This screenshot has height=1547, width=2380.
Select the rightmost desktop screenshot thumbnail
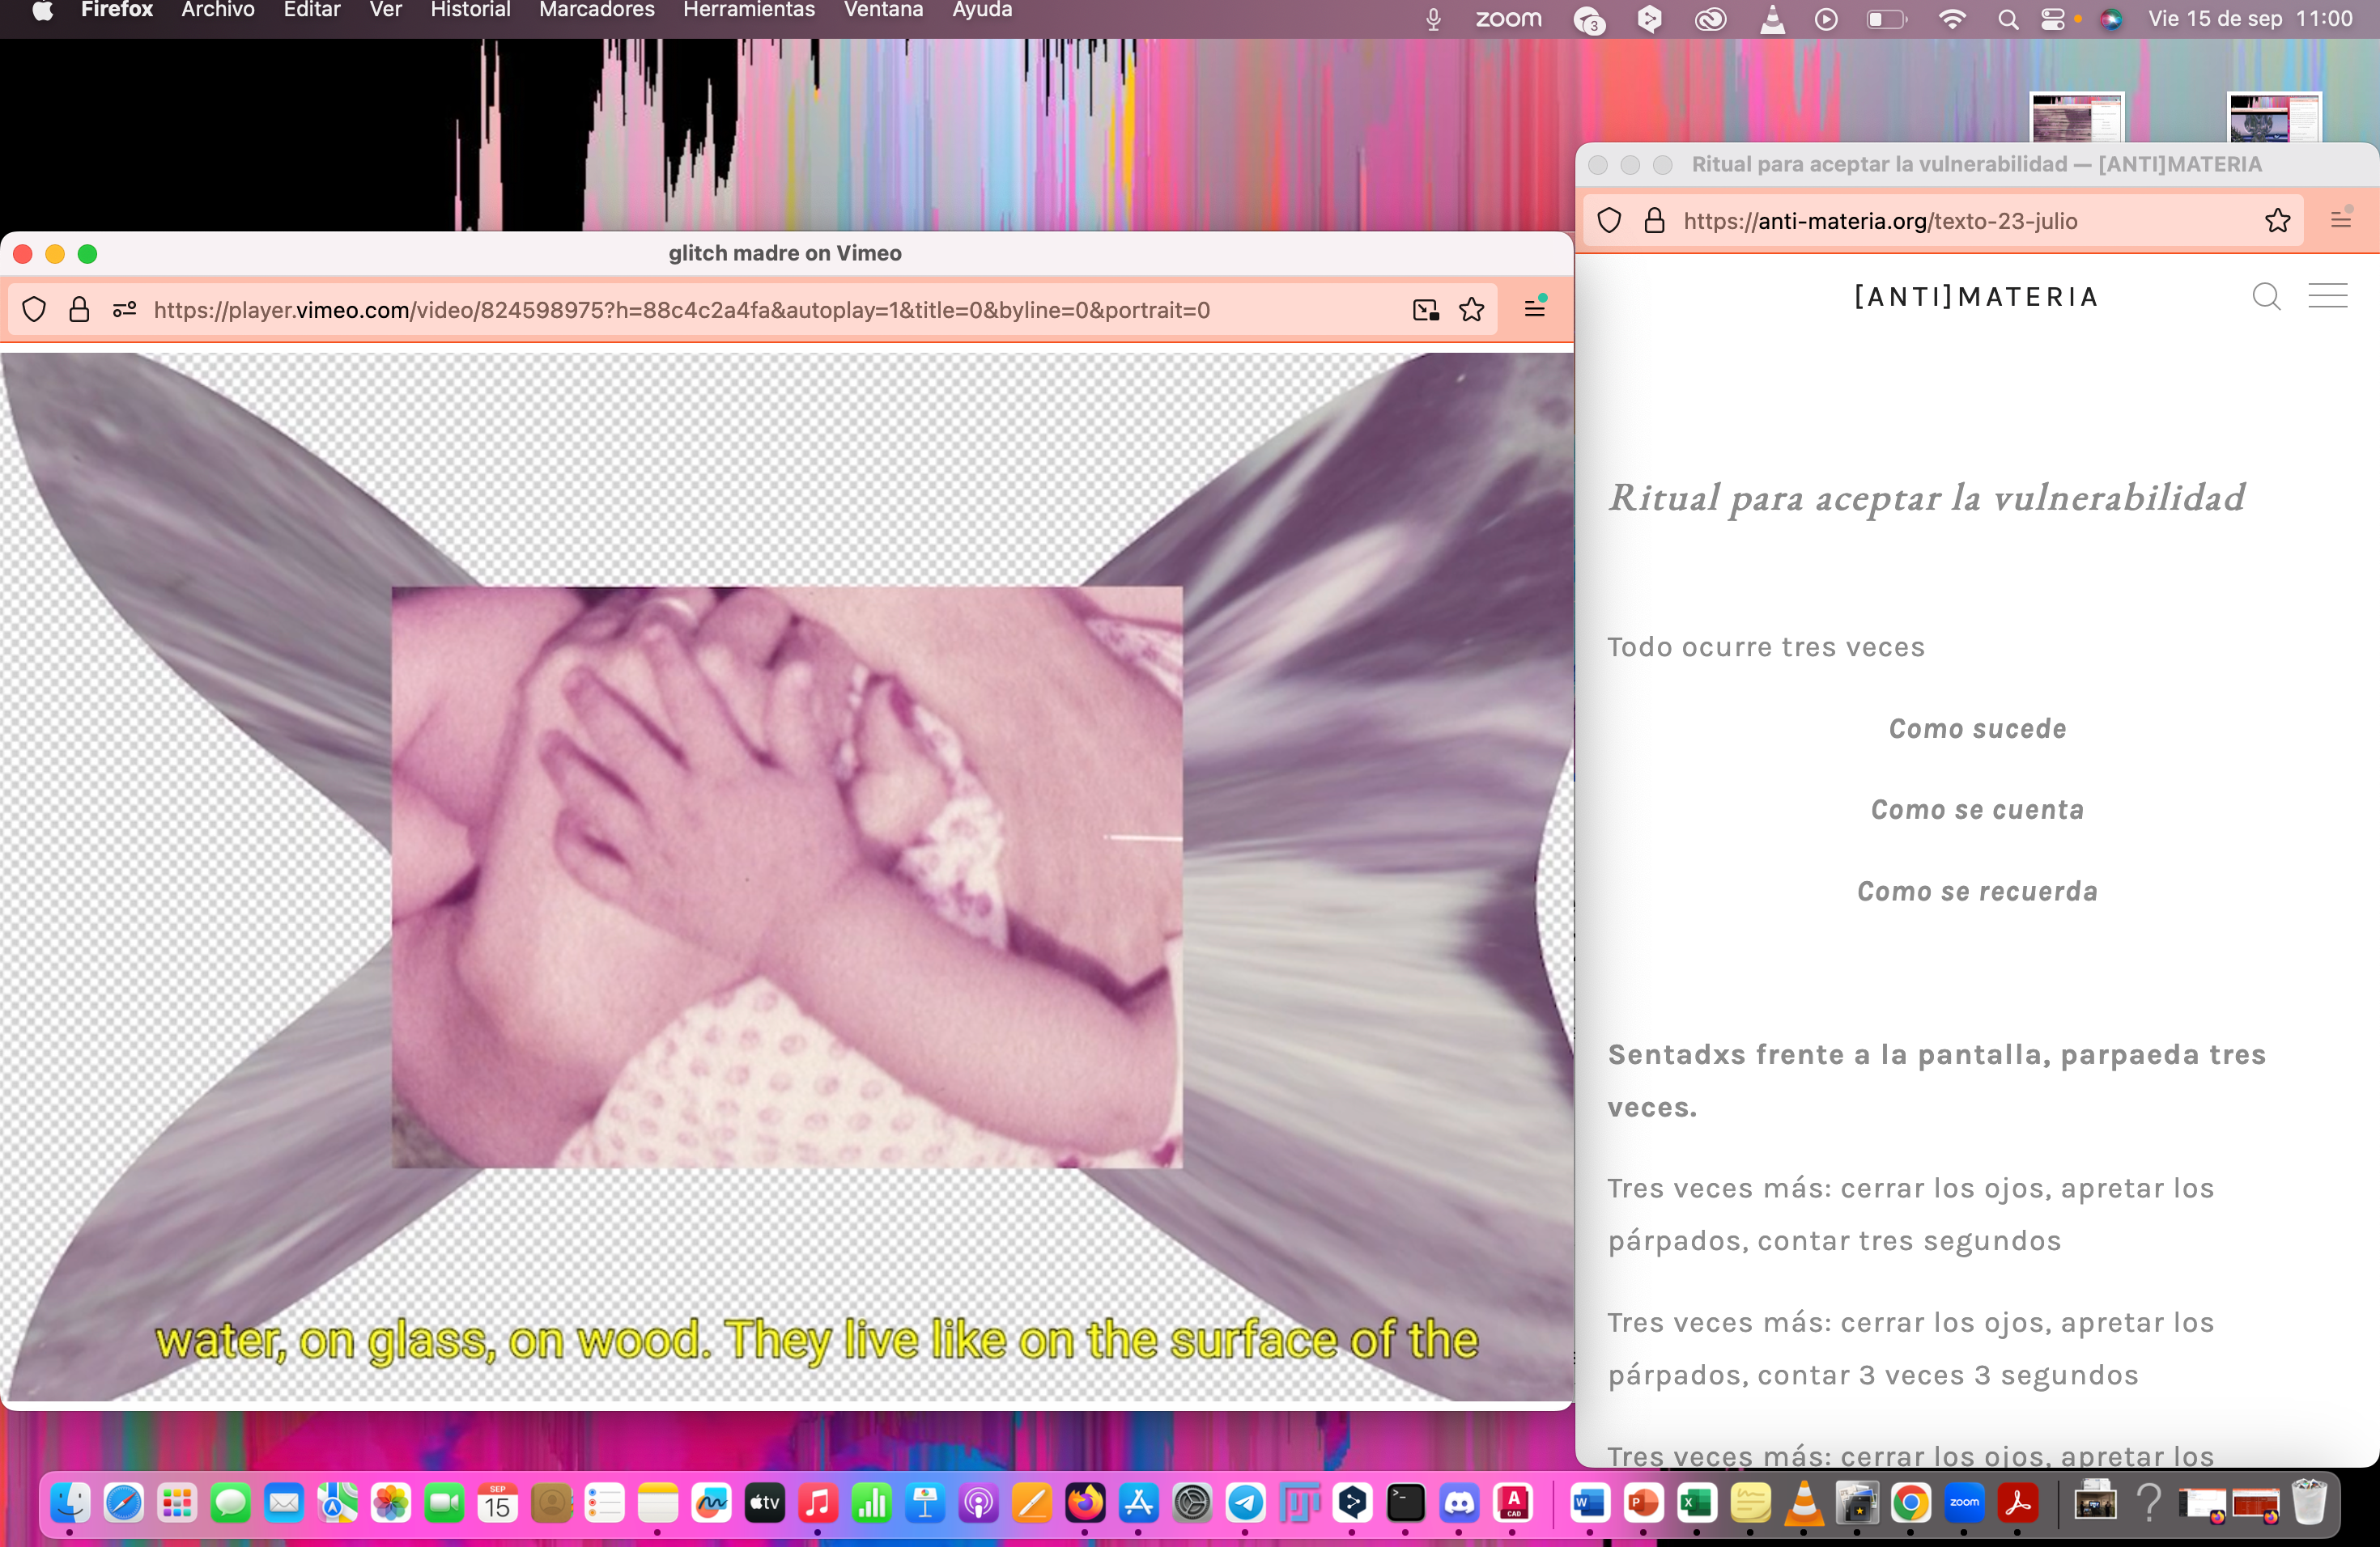[2273, 119]
